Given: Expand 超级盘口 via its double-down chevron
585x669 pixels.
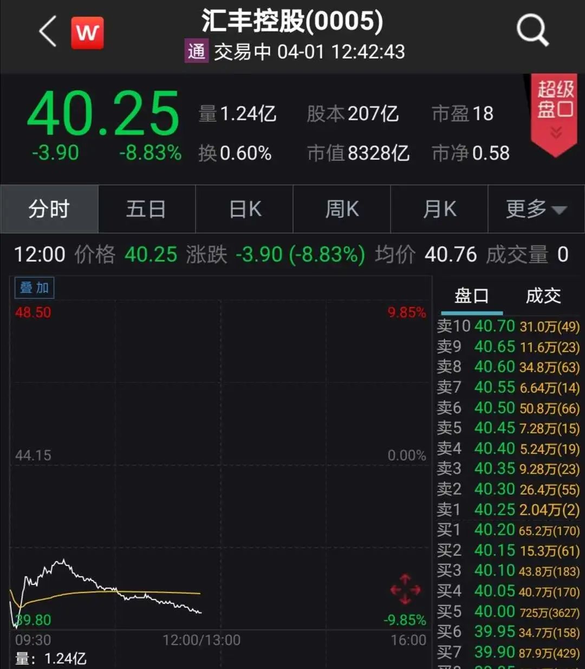Looking at the screenshot, I should 554,130.
